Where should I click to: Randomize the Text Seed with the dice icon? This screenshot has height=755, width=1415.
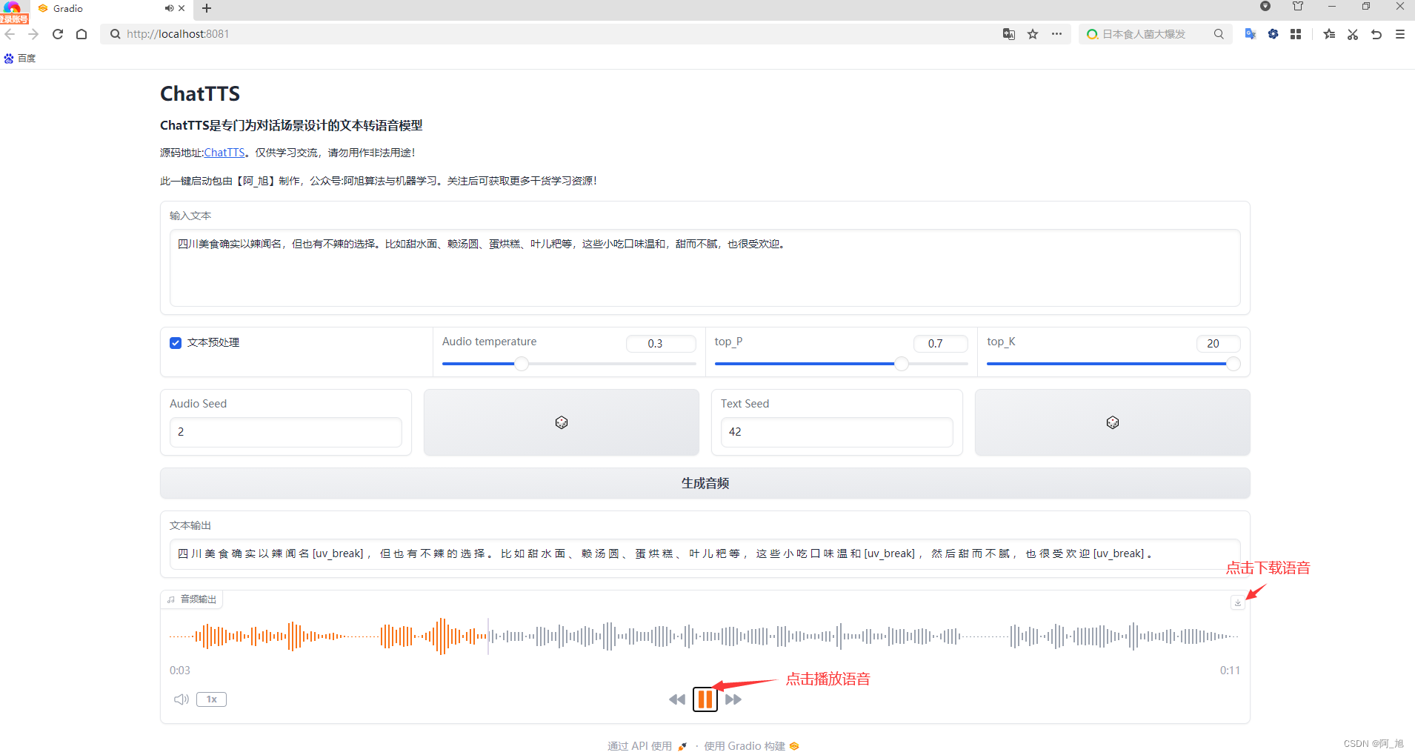(x=1112, y=422)
